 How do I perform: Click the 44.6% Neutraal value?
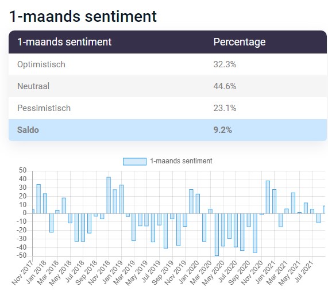click(225, 86)
